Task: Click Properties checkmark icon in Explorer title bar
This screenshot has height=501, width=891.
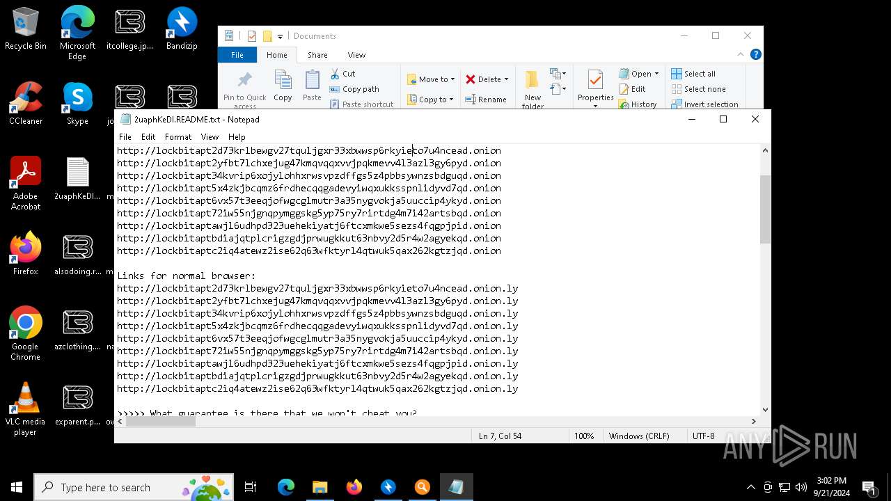Action: [251, 36]
